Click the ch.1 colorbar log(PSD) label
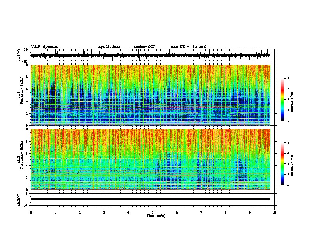The image size is (309, 238). (292, 101)
